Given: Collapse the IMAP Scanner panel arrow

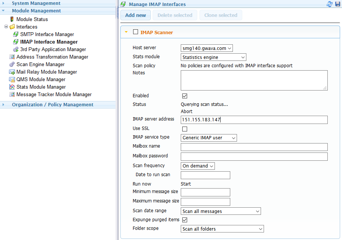Looking at the screenshot, I should [126, 32].
